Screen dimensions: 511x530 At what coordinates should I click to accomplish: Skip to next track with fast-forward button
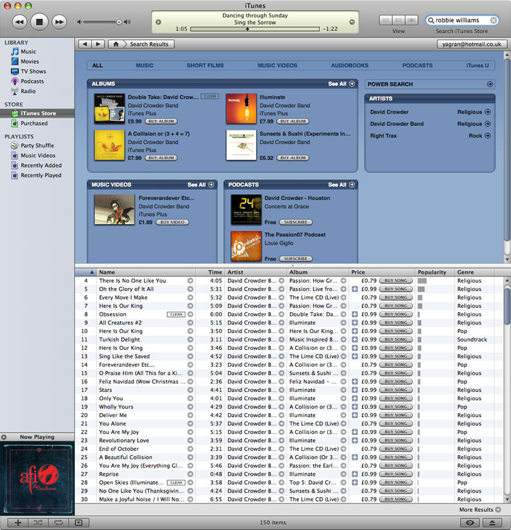[x=59, y=22]
